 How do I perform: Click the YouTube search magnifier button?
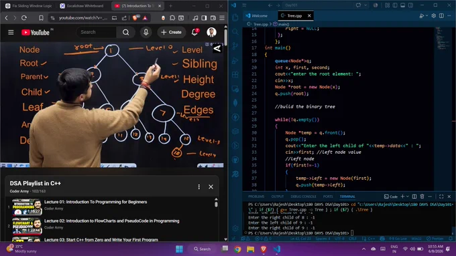click(125, 32)
